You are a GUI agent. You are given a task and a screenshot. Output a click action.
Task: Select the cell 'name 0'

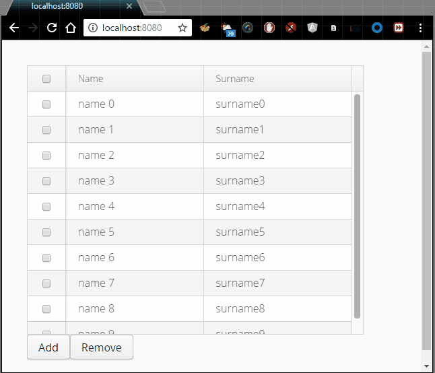(135, 104)
